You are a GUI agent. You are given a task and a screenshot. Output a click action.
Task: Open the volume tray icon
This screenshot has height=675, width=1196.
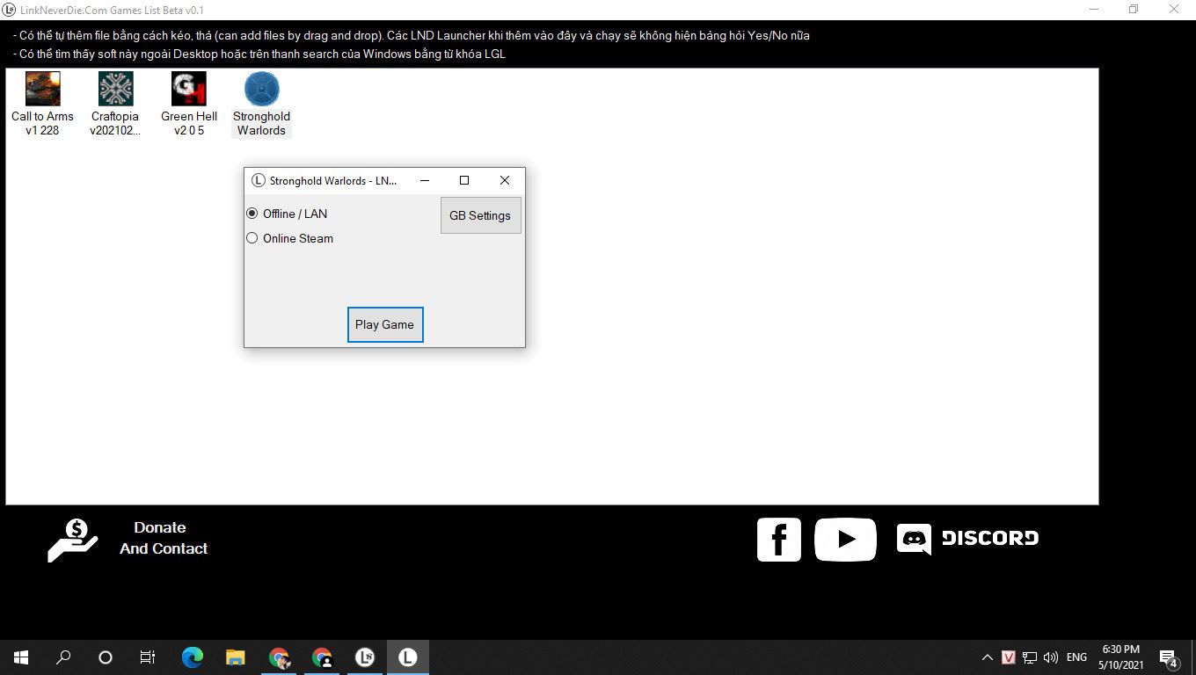(1051, 657)
